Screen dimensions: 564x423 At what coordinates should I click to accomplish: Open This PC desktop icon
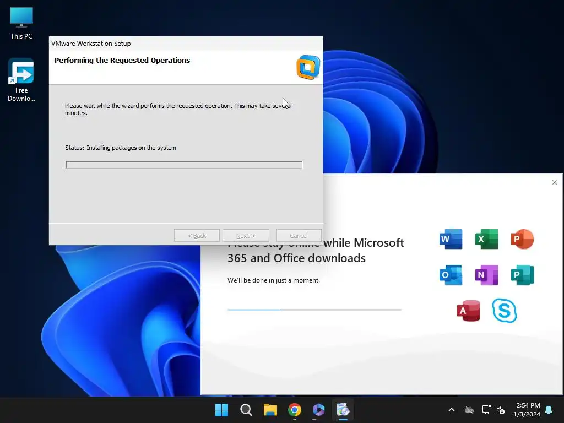click(21, 23)
